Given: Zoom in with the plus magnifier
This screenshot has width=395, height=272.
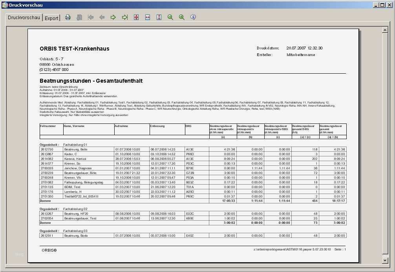Looking at the screenshot, I should [182, 17].
